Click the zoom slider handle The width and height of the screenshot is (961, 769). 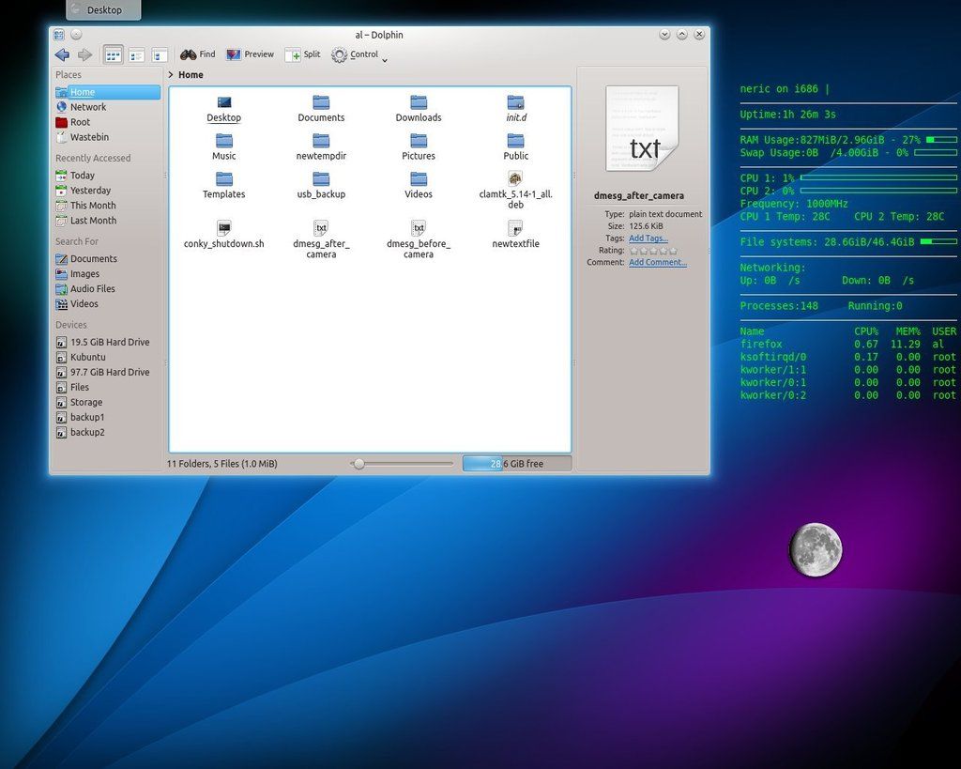coord(359,464)
